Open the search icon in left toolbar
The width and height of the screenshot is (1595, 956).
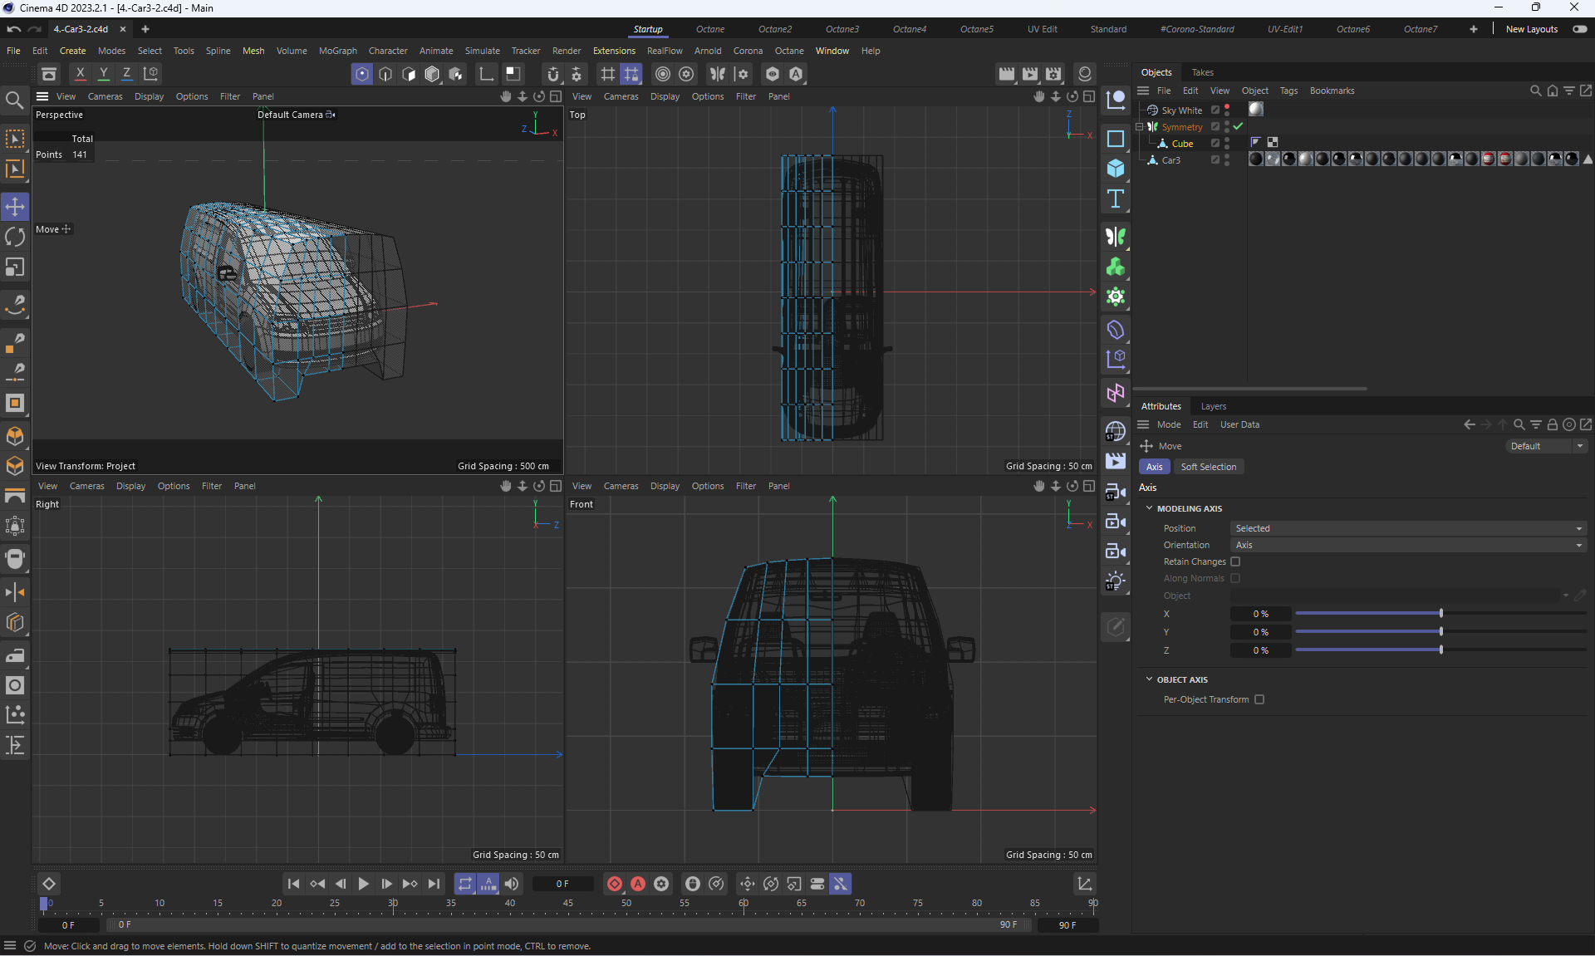click(15, 101)
